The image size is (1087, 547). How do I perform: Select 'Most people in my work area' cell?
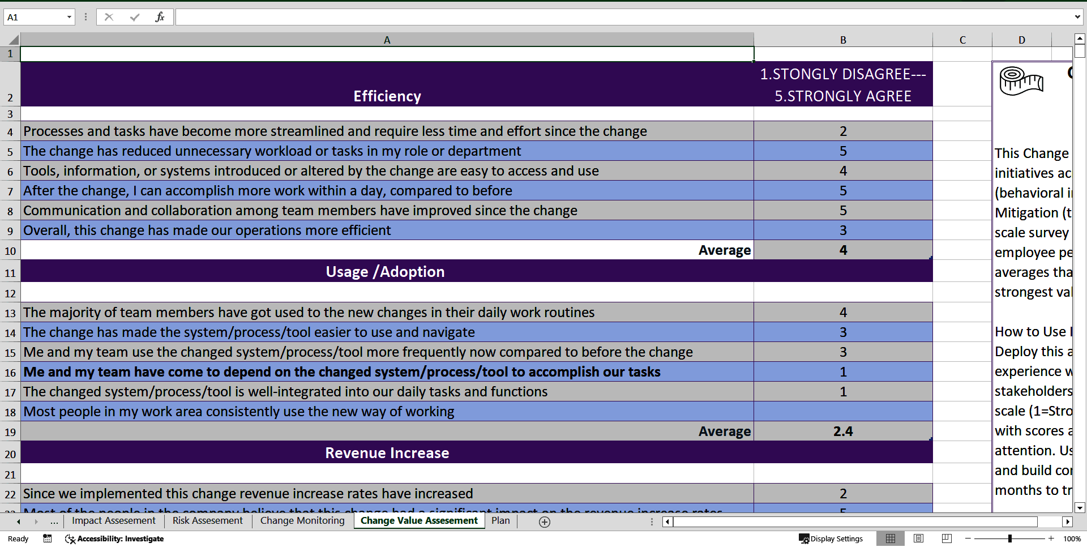pyautogui.click(x=387, y=412)
